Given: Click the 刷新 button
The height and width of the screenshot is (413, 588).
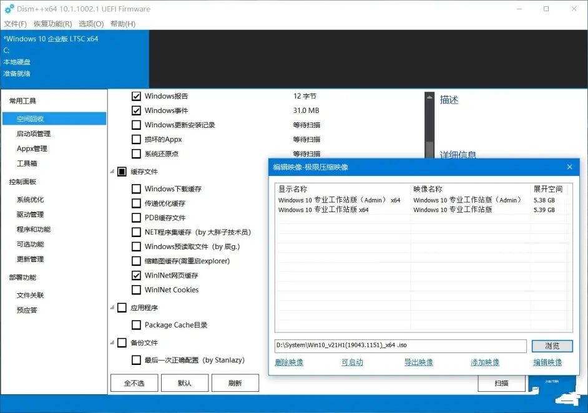Looking at the screenshot, I should (x=235, y=383).
